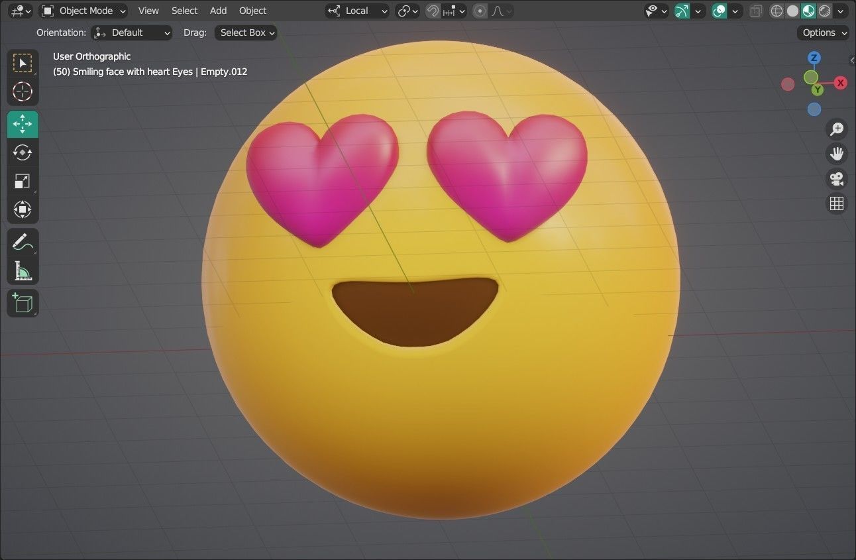856x560 pixels.
Task: Open the View menu
Action: pos(148,11)
